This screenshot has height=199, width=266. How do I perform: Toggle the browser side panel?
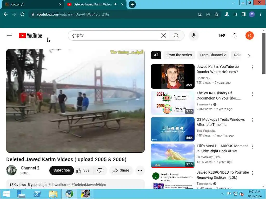pos(244,15)
